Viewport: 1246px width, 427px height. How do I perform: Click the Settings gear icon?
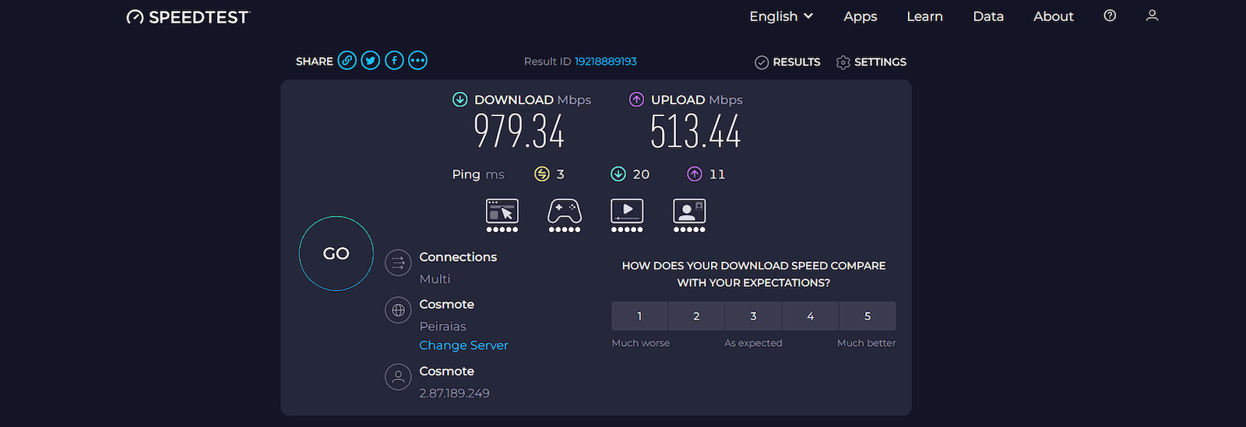[x=843, y=62]
